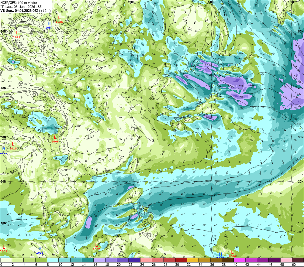Click the 50N latitude label on left edge
Viewport: 304px width, 267px height.
3,32
